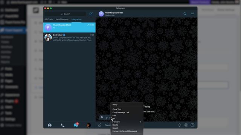
Task: Click the square icon beside the emoji button
Action: (192, 125)
